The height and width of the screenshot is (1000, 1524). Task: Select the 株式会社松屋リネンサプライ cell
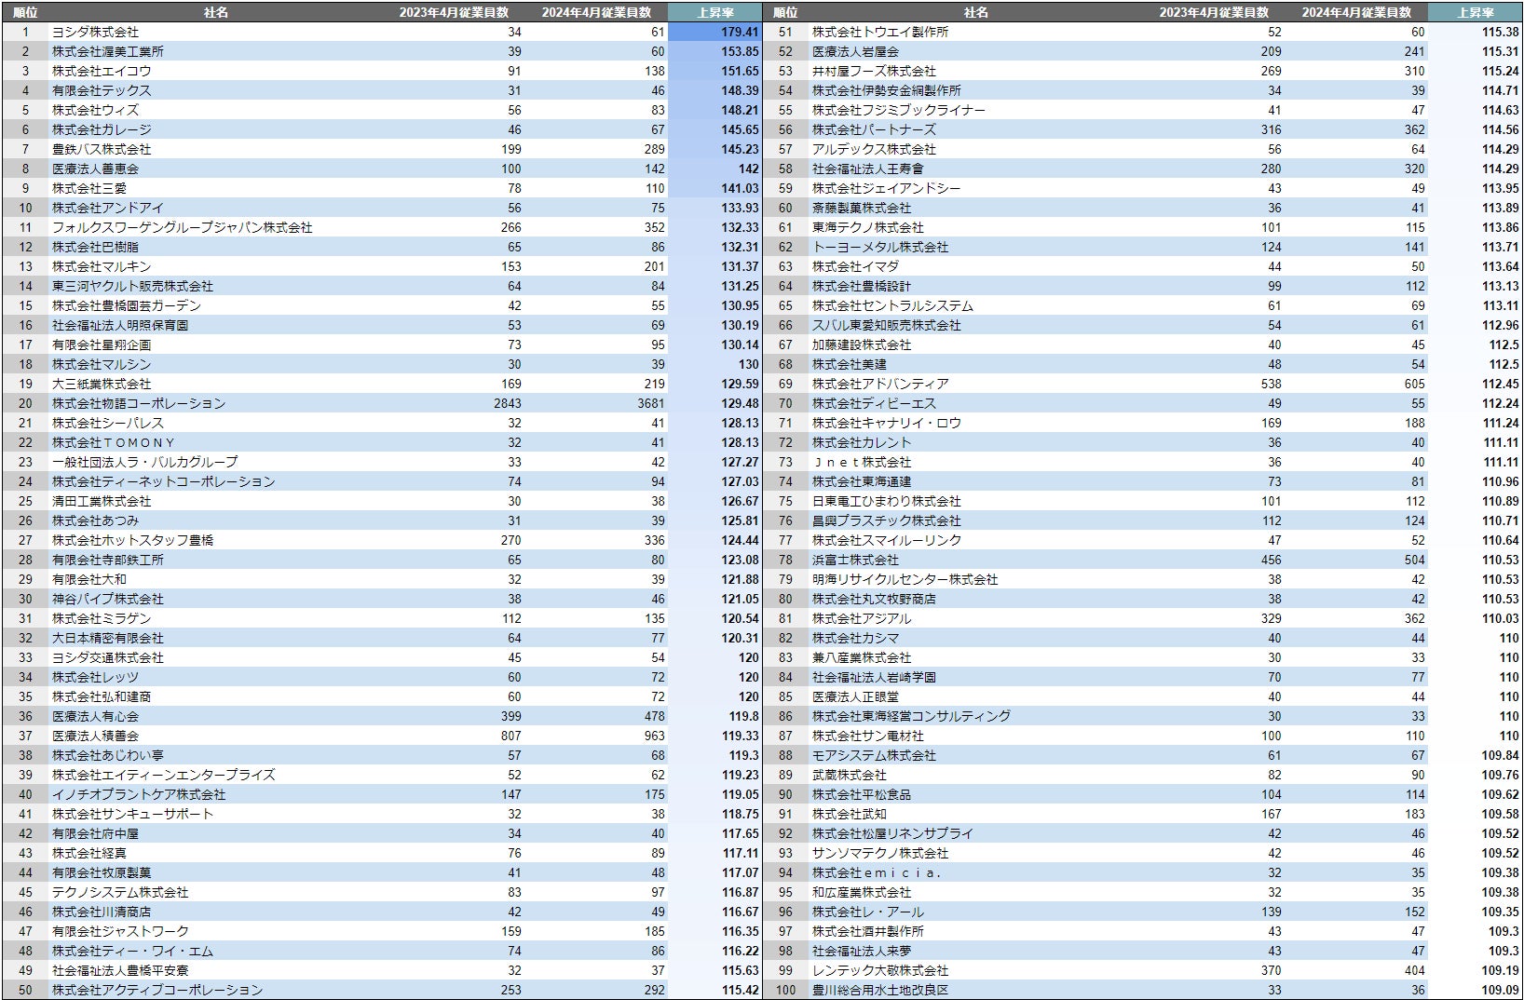(892, 833)
